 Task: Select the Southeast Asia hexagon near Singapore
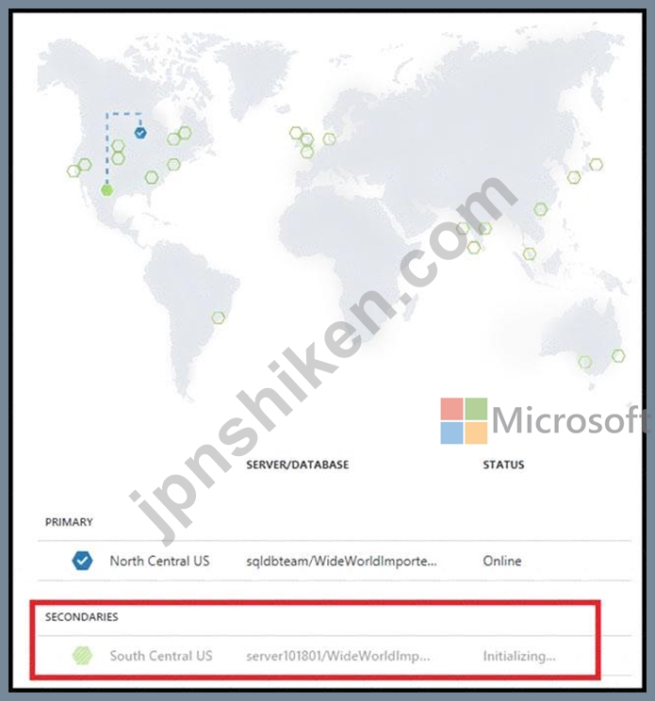530,254
